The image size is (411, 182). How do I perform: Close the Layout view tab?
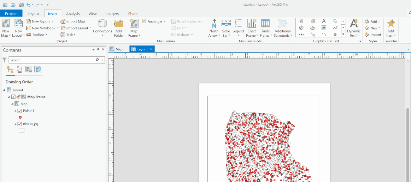point(151,49)
